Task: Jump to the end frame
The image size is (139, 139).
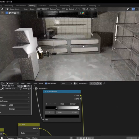Action: pos(92,138)
